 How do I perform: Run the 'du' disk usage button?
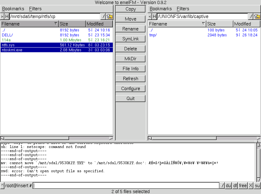pyautogui.click(x=229, y=186)
